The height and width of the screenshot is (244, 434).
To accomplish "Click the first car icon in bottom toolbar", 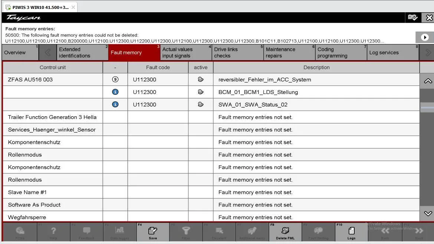I will (x=20, y=232).
